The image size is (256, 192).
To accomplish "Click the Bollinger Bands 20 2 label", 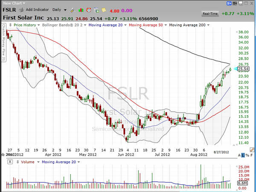I will coord(63,25).
